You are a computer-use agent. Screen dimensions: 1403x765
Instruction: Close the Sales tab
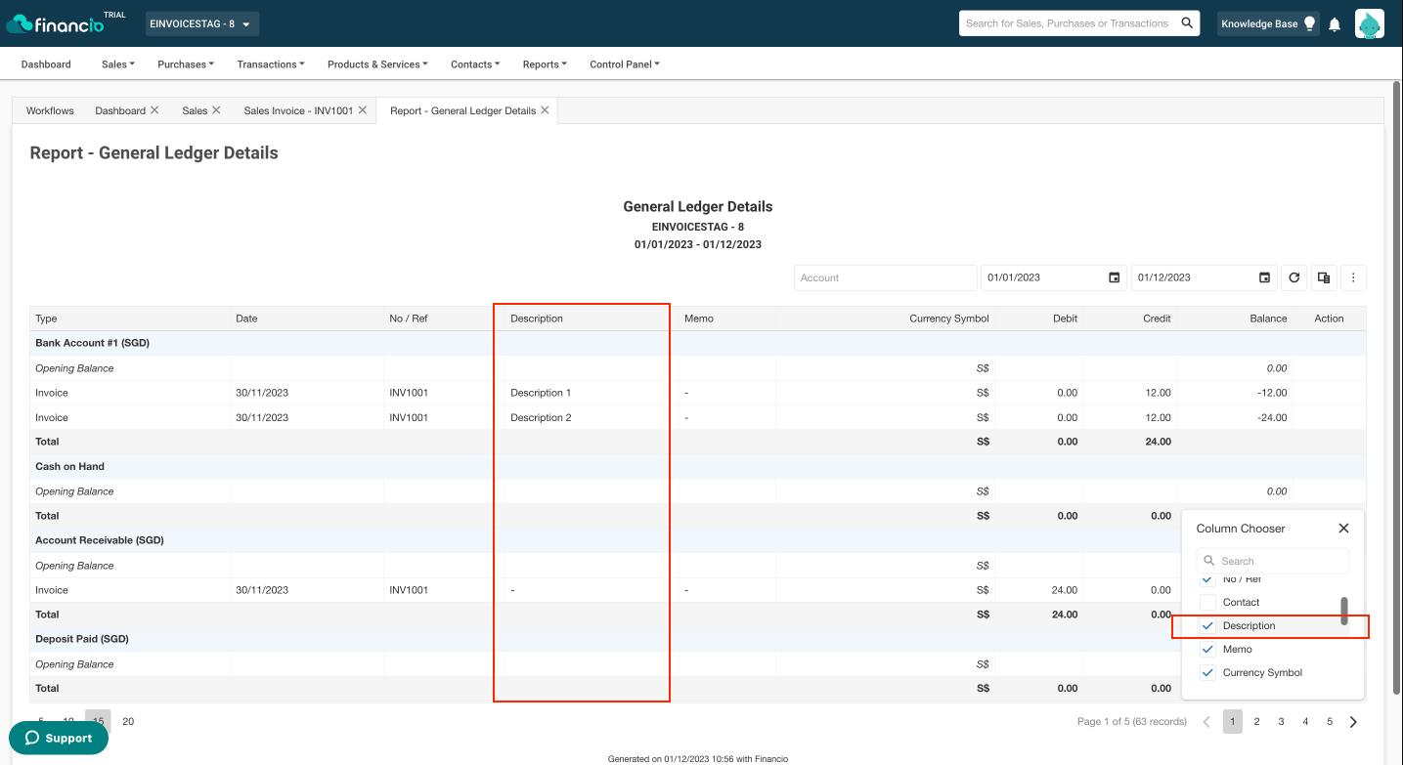(216, 110)
